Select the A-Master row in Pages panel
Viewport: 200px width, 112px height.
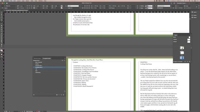click(182, 40)
